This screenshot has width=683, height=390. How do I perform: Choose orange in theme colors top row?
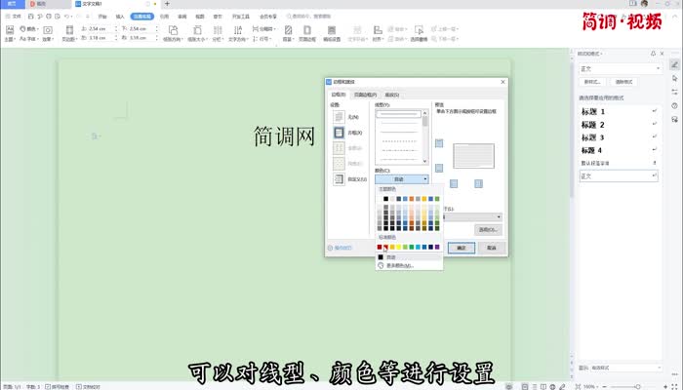coord(411,199)
